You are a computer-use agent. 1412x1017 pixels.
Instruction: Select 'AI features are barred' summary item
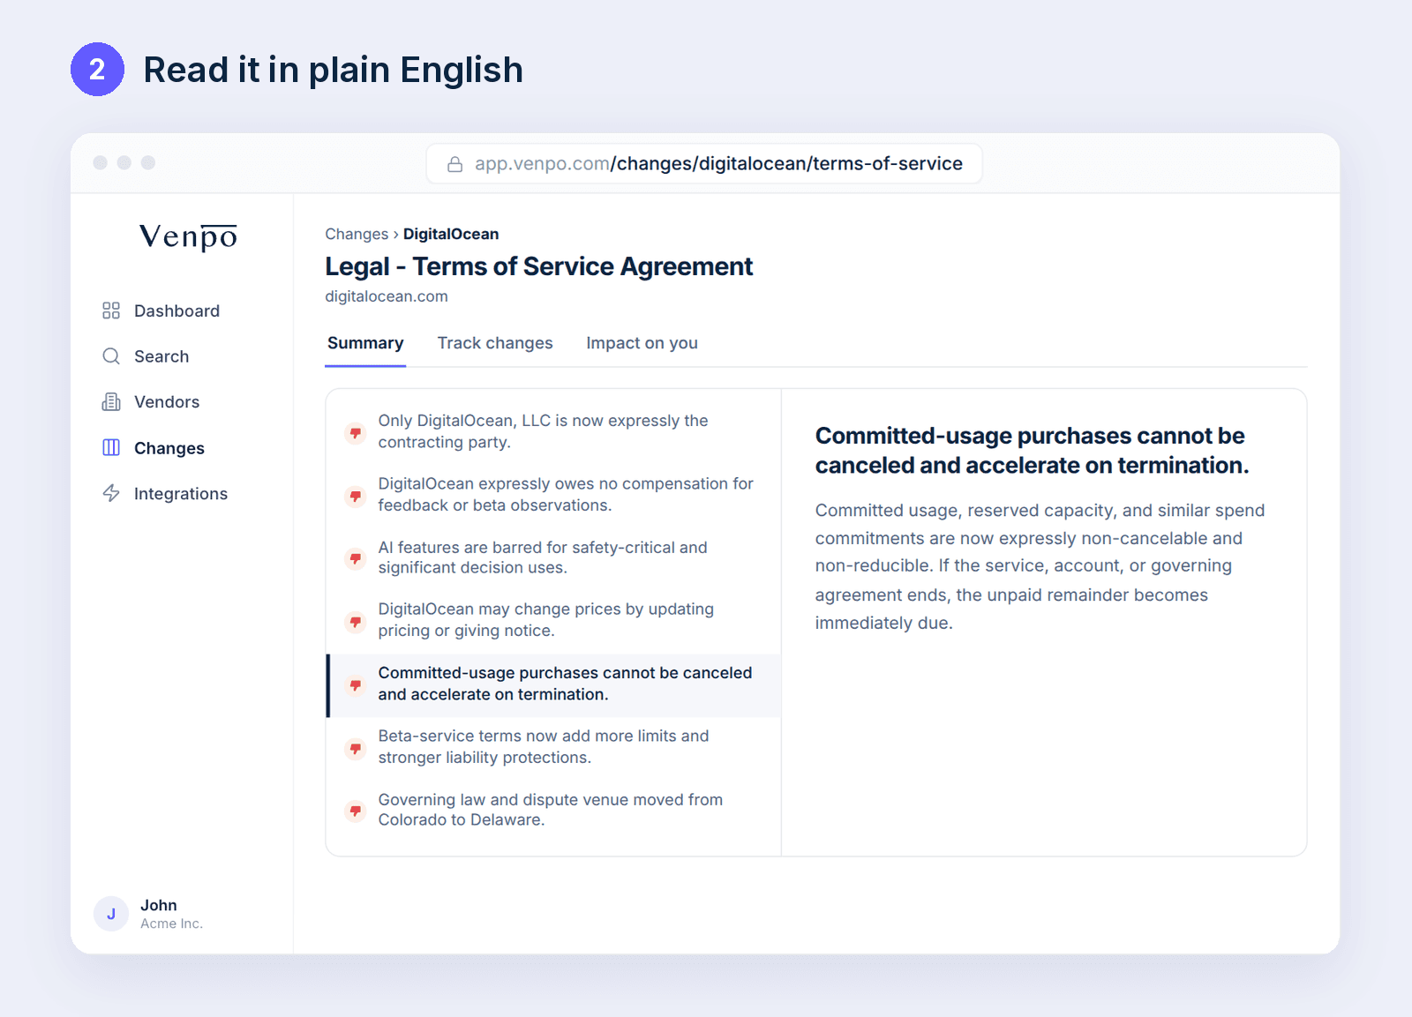coord(553,558)
